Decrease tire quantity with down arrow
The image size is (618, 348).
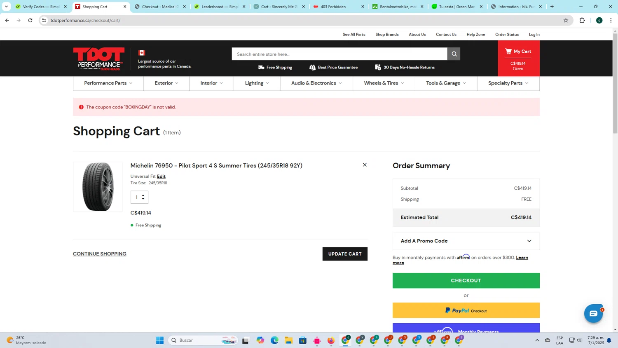point(143,199)
